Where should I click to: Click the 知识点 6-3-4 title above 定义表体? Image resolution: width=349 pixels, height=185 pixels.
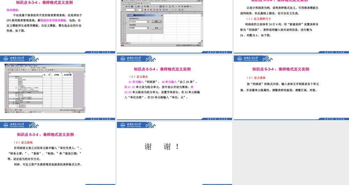(281, 69)
